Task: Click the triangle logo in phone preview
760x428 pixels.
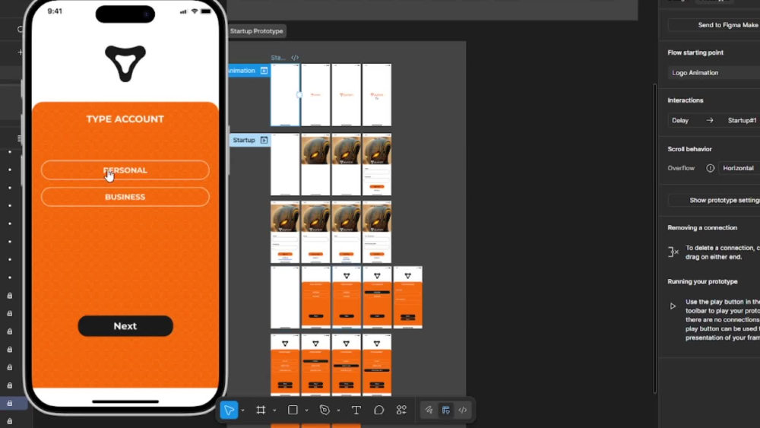Action: [x=125, y=63]
